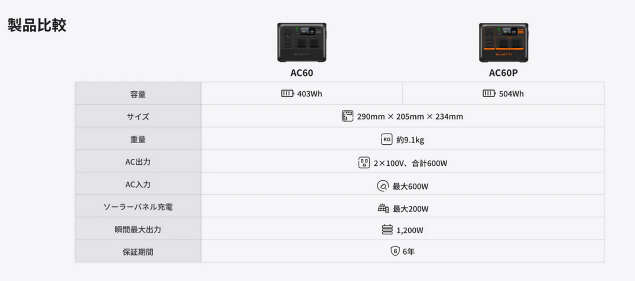Click the 保証期間 row label
The height and width of the screenshot is (281, 635).
tap(138, 252)
